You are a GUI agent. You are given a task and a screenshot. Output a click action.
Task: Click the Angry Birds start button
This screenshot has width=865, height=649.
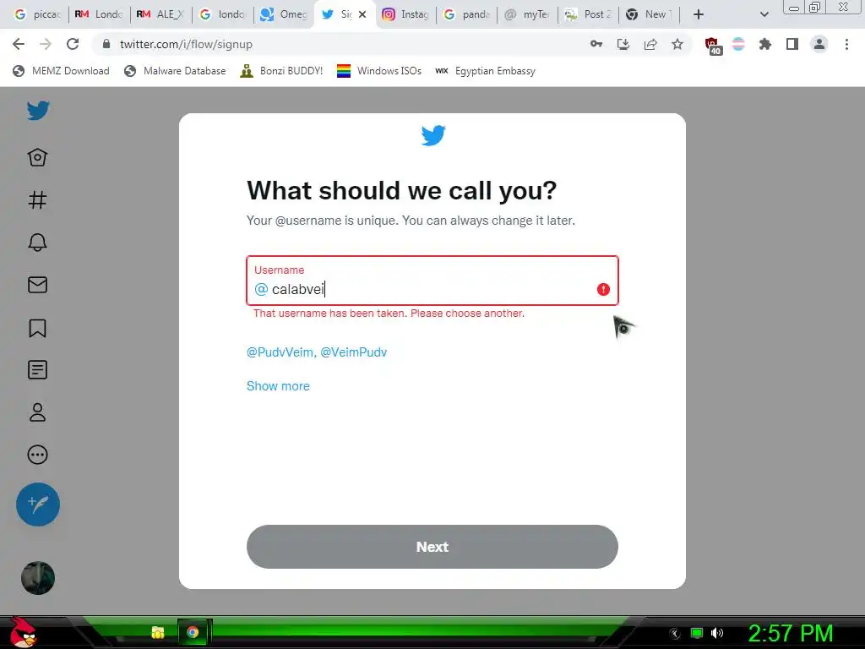point(23,632)
